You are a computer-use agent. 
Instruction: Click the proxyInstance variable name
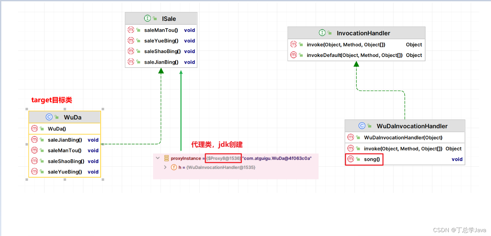pos(186,158)
